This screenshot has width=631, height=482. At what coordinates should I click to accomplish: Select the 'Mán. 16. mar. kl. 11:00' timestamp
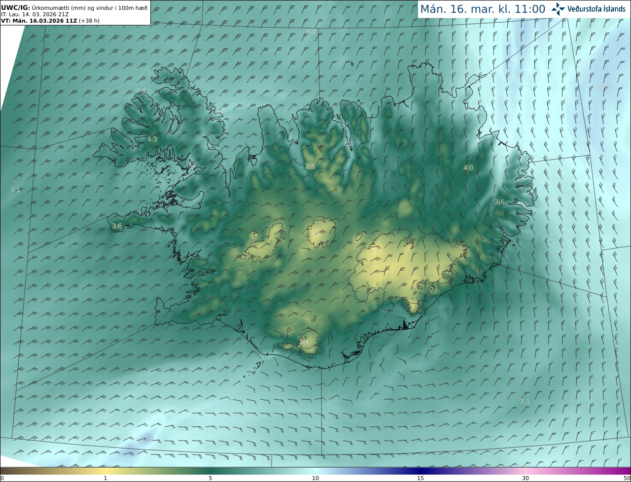483,9
